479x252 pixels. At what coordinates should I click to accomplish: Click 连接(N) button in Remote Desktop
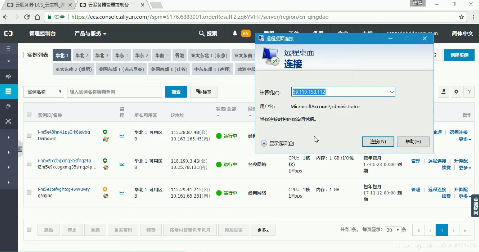coord(378,141)
